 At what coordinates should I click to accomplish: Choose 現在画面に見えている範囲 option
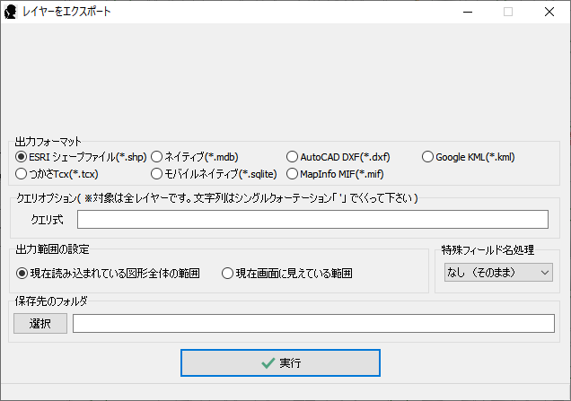click(228, 273)
